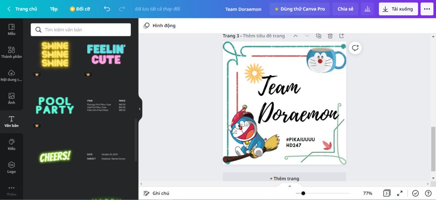Click the zoom slider handle
This screenshot has width=436, height=200.
303,193
